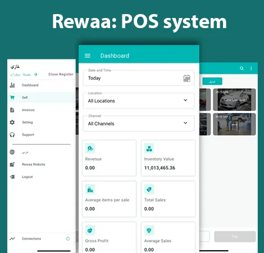Click the Average items per sale icon
Screen dimensions: 264x253
pyautogui.click(x=90, y=189)
